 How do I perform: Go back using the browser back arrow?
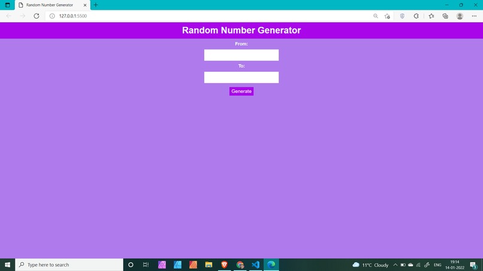pyautogui.click(x=8, y=16)
